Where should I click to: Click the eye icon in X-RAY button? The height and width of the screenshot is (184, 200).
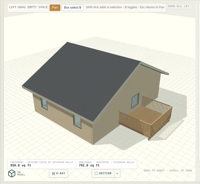(x=53, y=174)
